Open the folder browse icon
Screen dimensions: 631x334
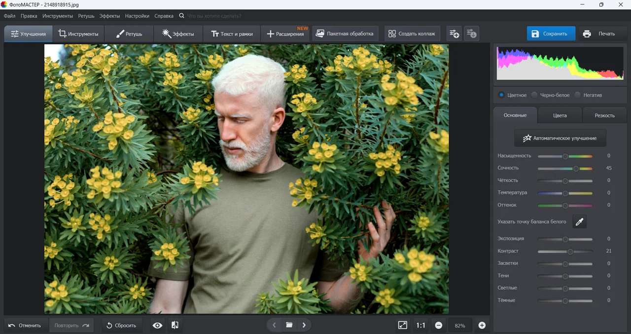[x=289, y=325]
